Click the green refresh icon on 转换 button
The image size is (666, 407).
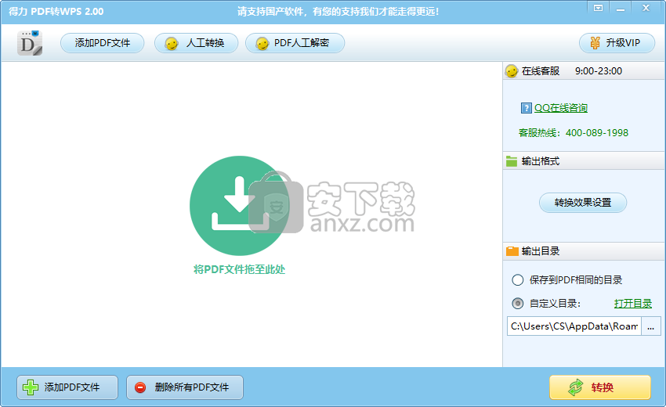[x=576, y=387]
